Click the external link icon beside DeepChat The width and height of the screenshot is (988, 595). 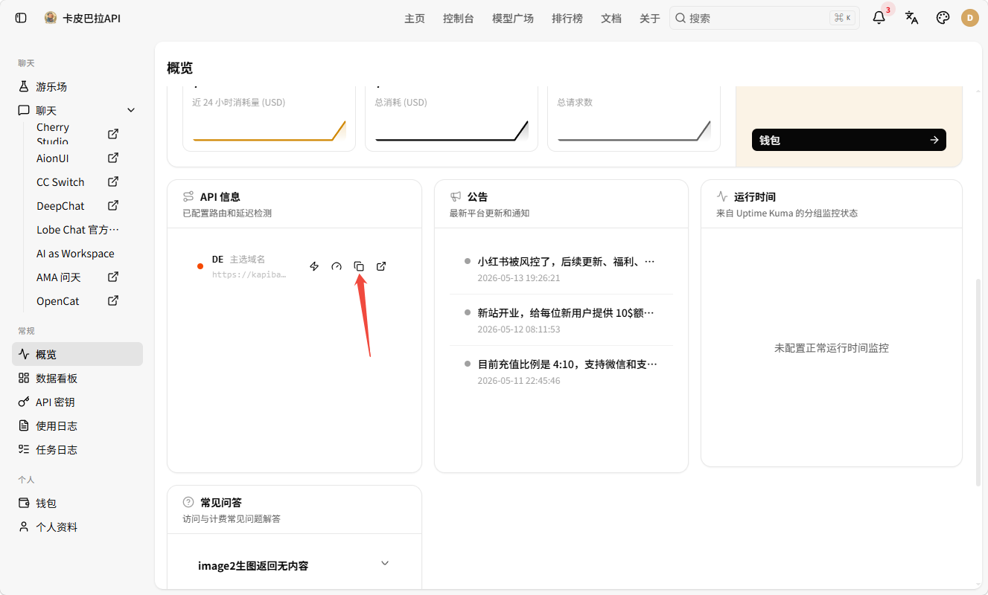pyautogui.click(x=113, y=205)
